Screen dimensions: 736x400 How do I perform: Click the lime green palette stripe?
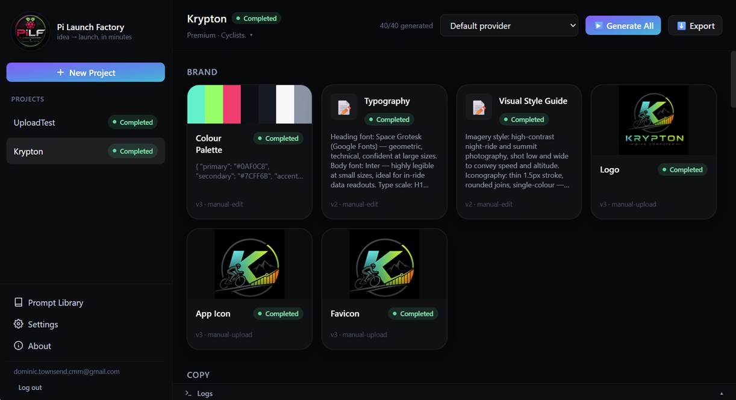pos(214,104)
